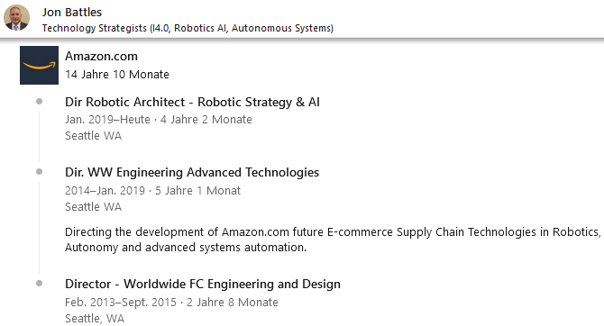Open Dir. WW Engineering Advanced Technologies title

[x=192, y=172]
